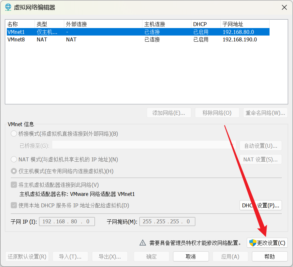Click 应用(A) button
The image size is (293, 267).
click(230, 257)
